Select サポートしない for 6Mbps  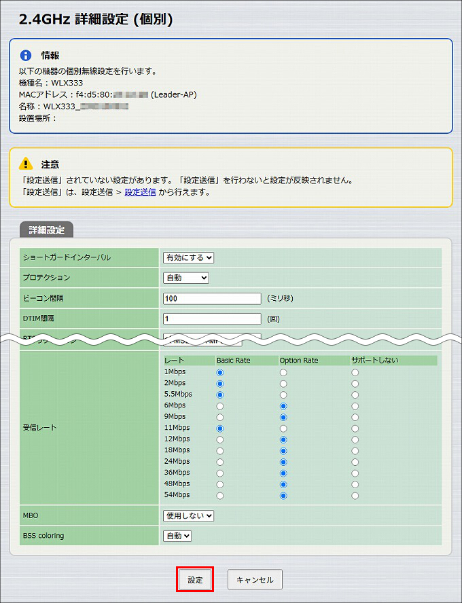[x=355, y=405]
